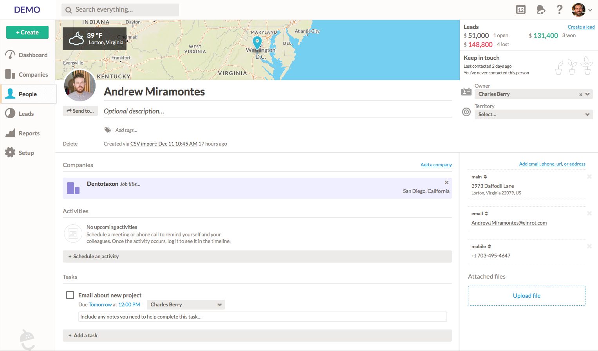
Task: Click the 'Search everything...' field
Action: tap(119, 10)
